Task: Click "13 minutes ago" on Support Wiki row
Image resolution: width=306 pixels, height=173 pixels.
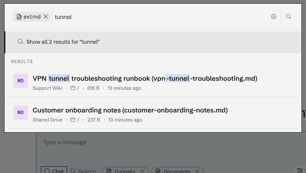Action: pyautogui.click(x=124, y=88)
